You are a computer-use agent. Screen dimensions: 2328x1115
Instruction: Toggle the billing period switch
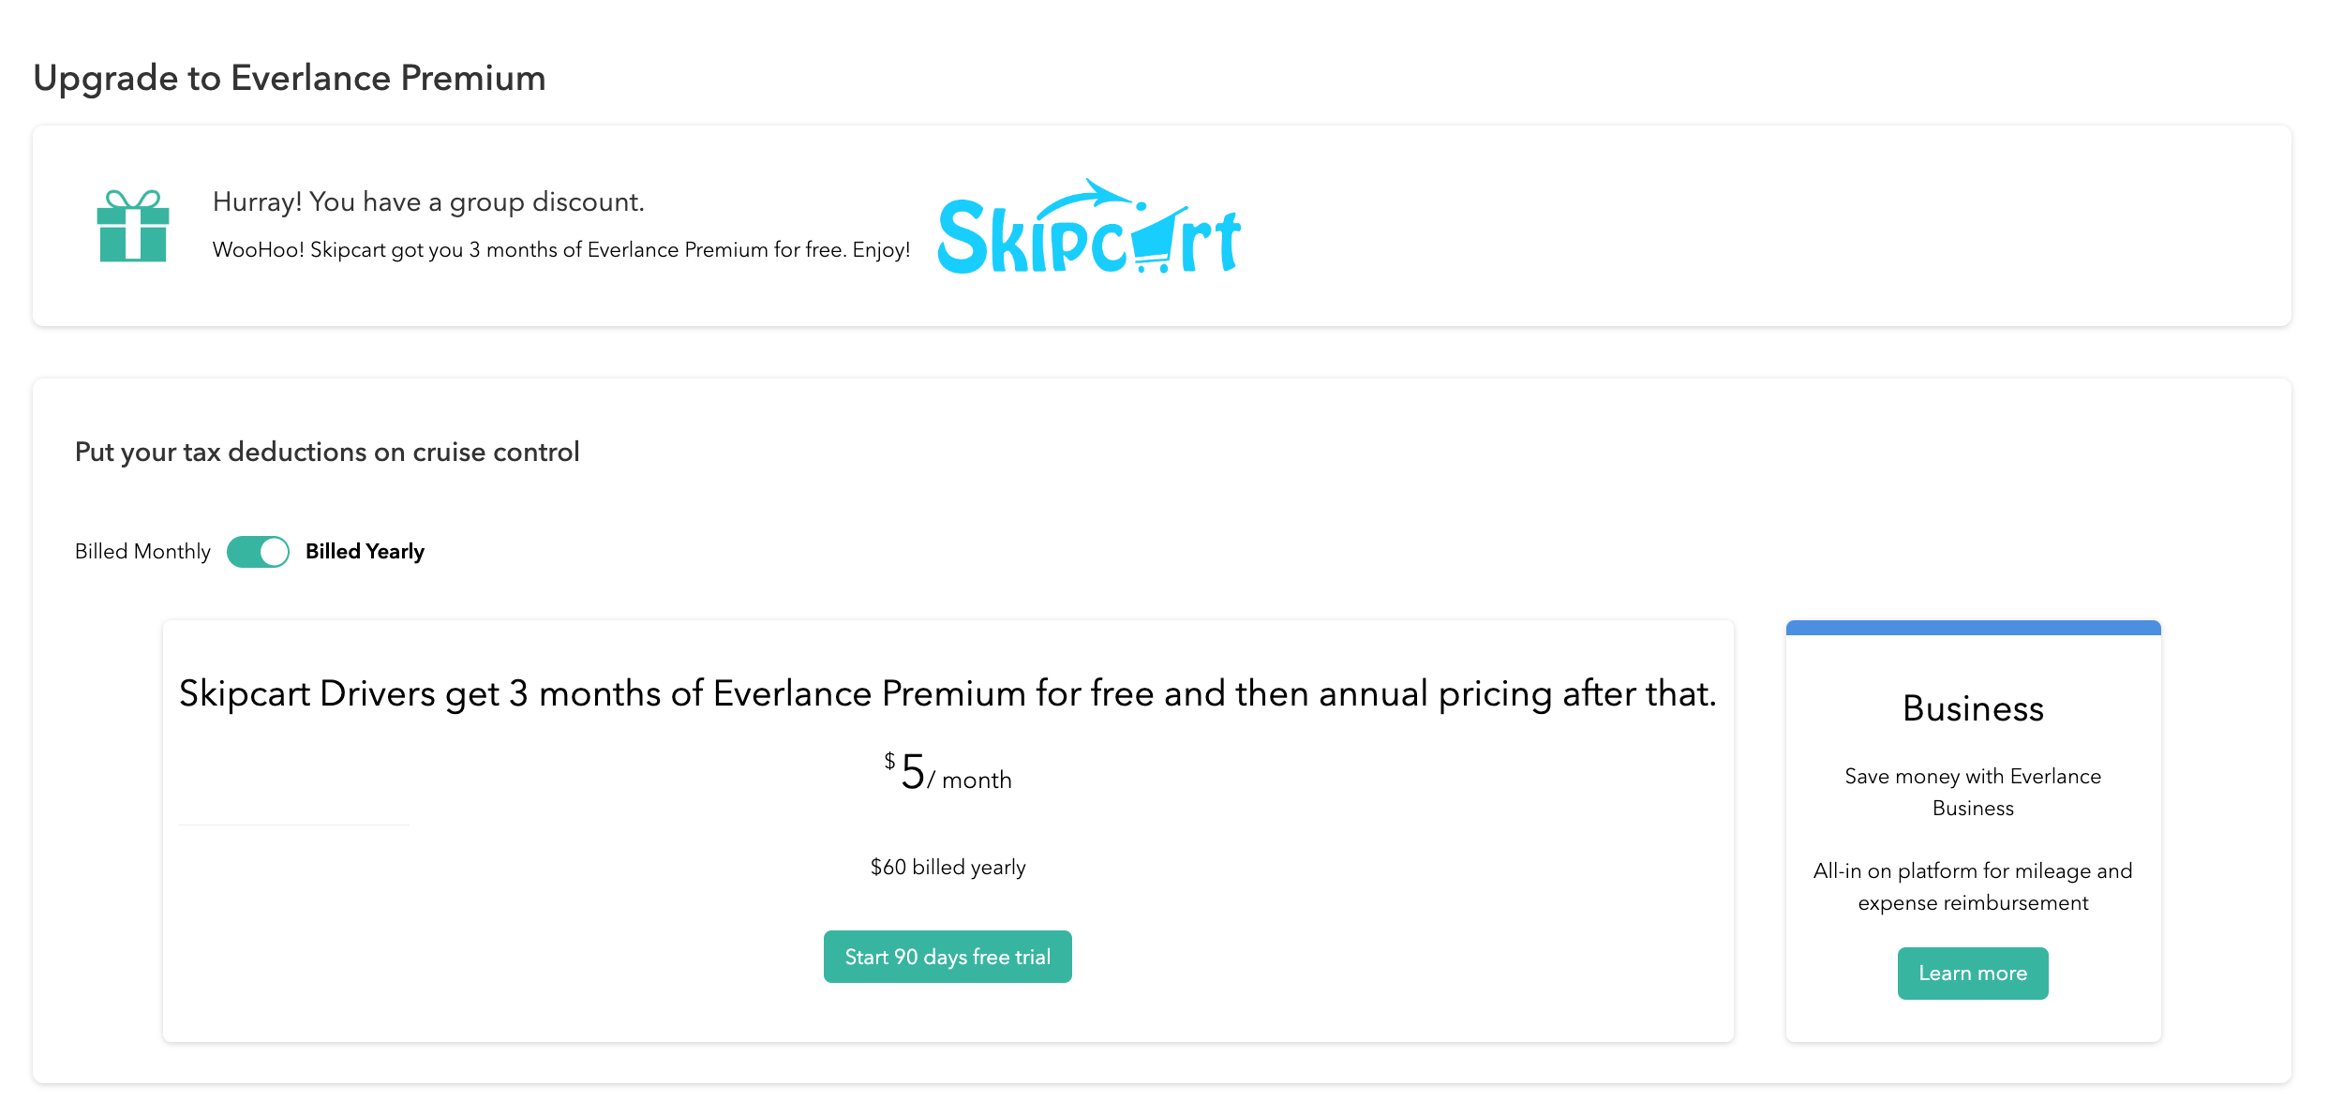[x=258, y=552]
